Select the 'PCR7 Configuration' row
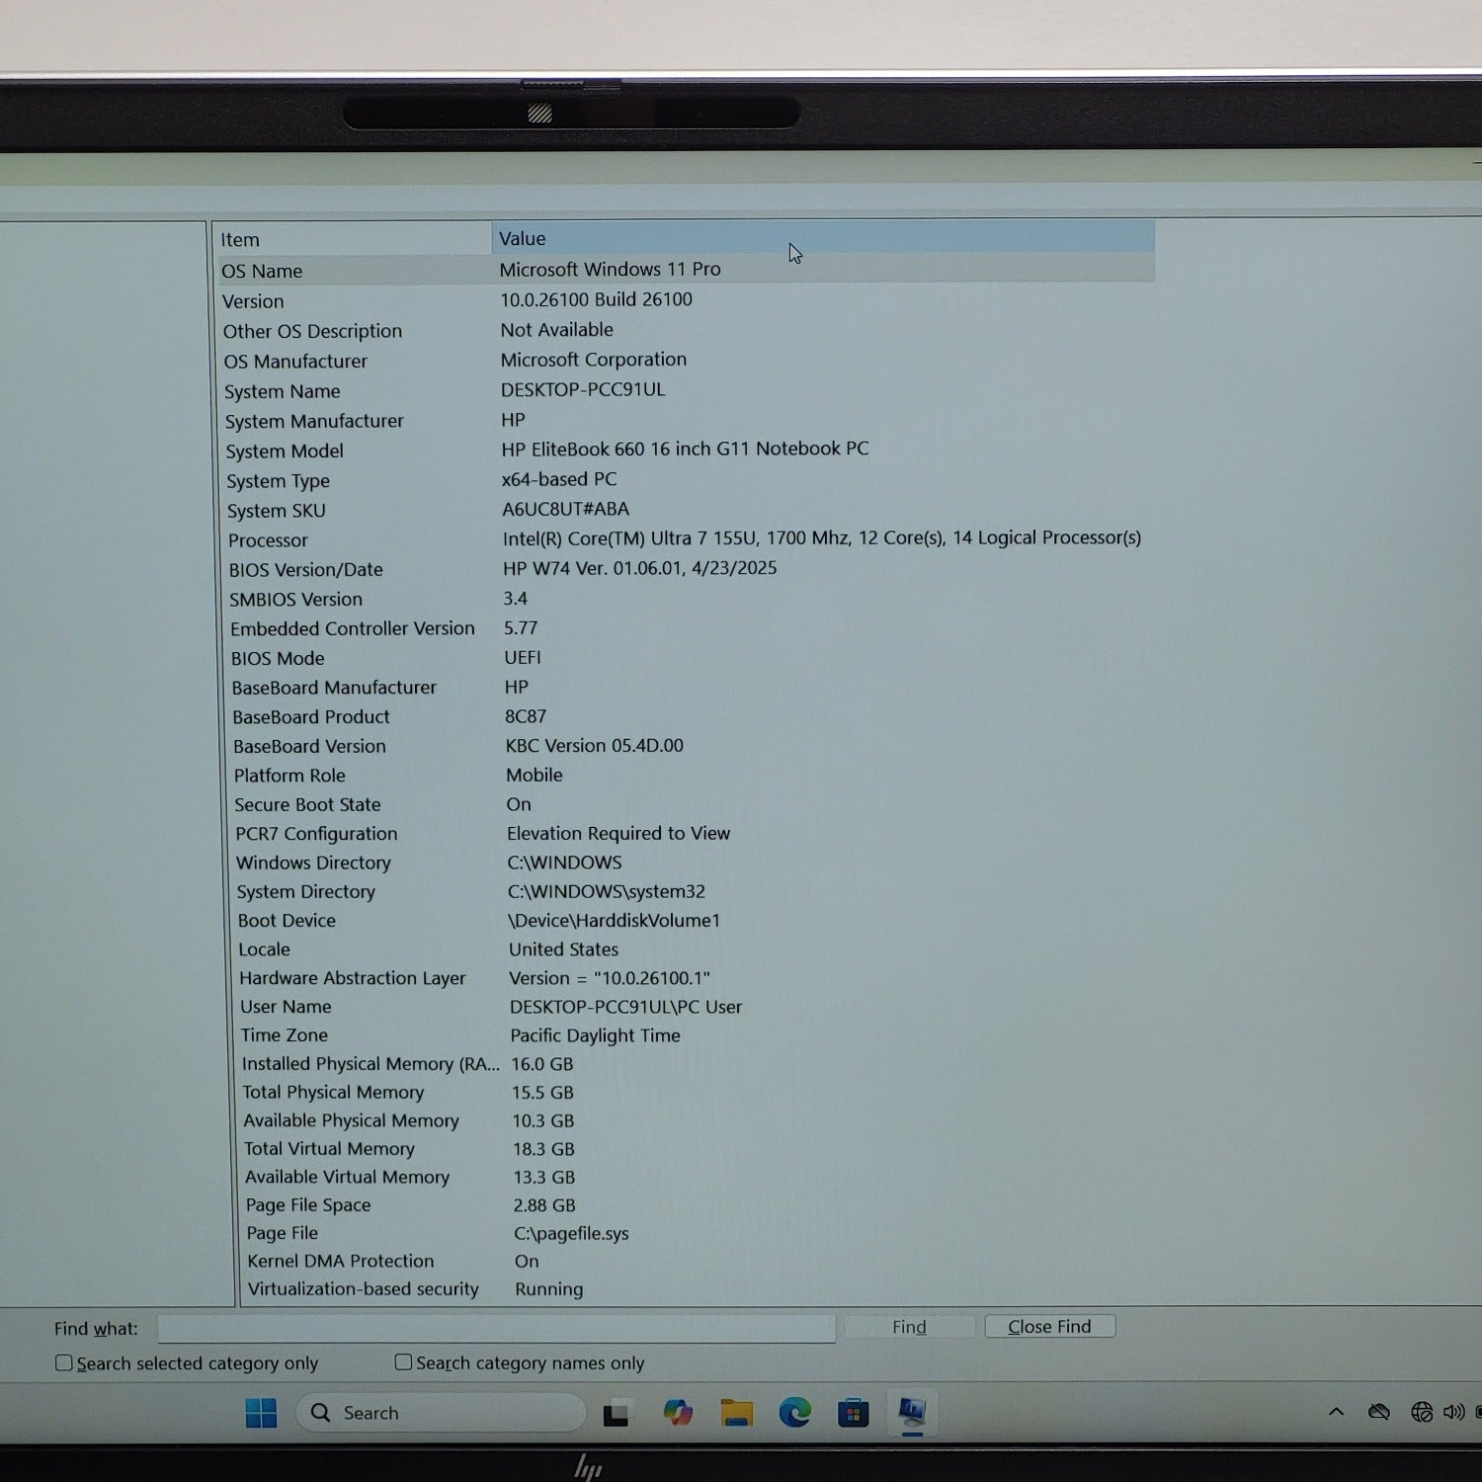This screenshot has width=1482, height=1482. [x=316, y=834]
